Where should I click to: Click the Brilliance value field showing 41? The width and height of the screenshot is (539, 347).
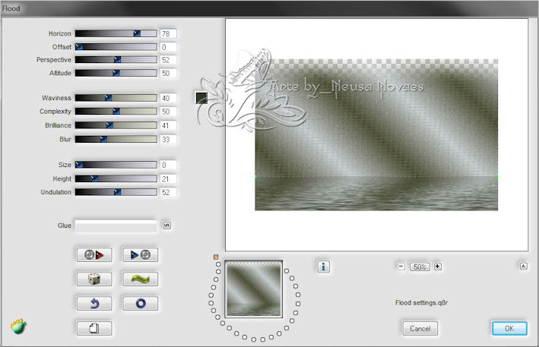(169, 125)
